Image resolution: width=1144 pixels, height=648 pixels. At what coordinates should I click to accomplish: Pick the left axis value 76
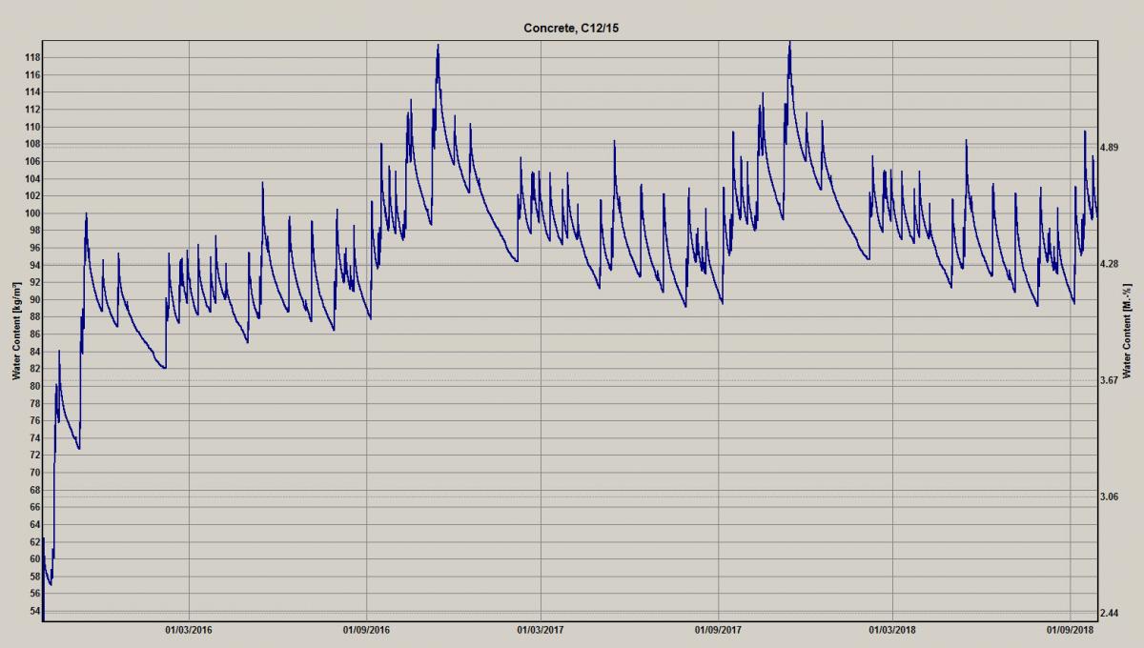click(34, 421)
